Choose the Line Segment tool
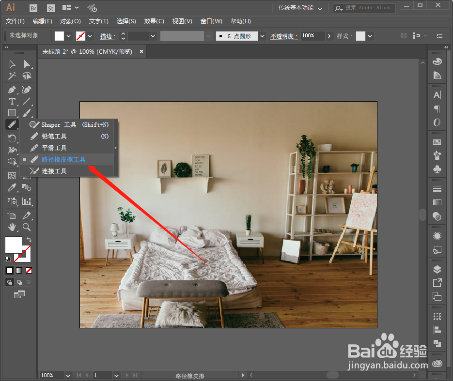This screenshot has height=381, width=453. click(x=27, y=101)
